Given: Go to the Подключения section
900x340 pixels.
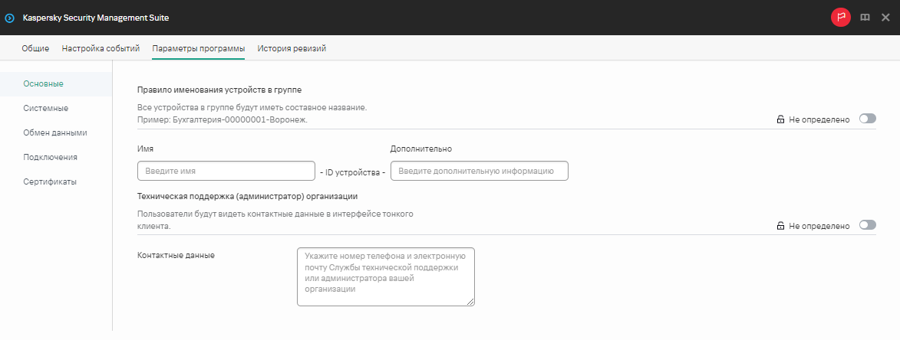Looking at the screenshot, I should coord(50,157).
